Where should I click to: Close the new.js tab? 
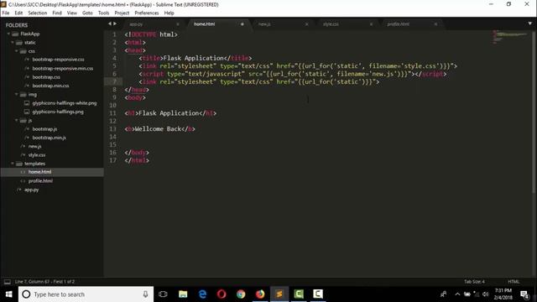[306, 24]
